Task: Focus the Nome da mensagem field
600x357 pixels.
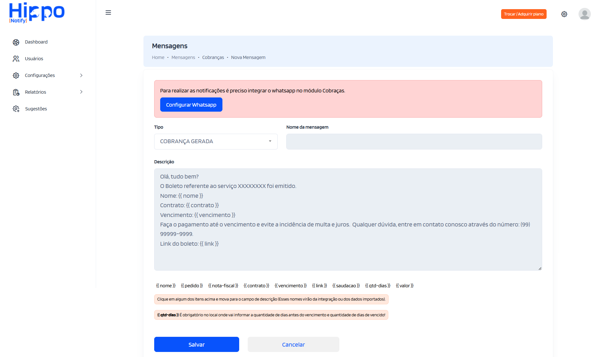Action: coord(414,142)
